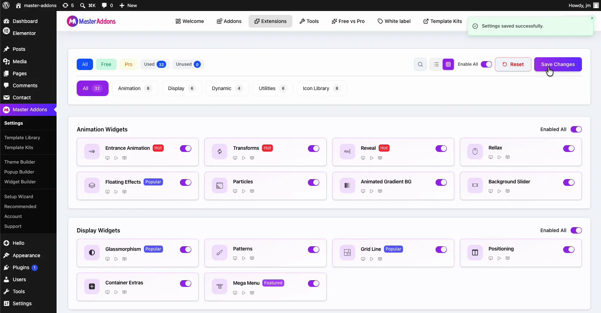
Task: Filter by Icon Library category
Action: 322,88
